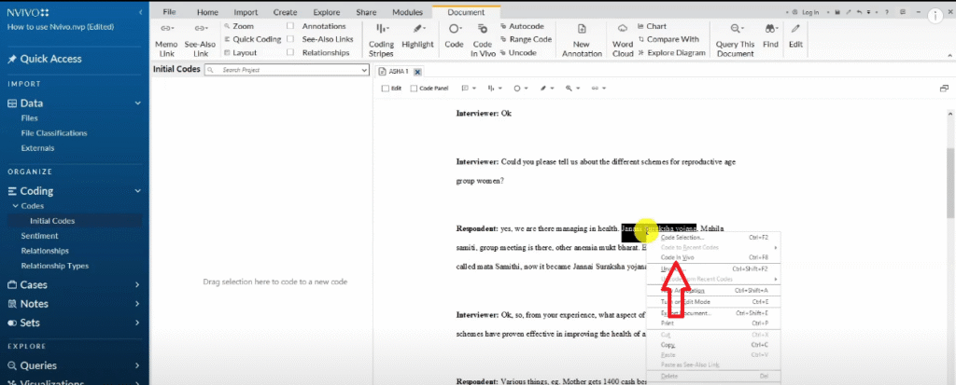956x385 pixels.
Task: Click the save icon in title bar
Action: coord(837,12)
